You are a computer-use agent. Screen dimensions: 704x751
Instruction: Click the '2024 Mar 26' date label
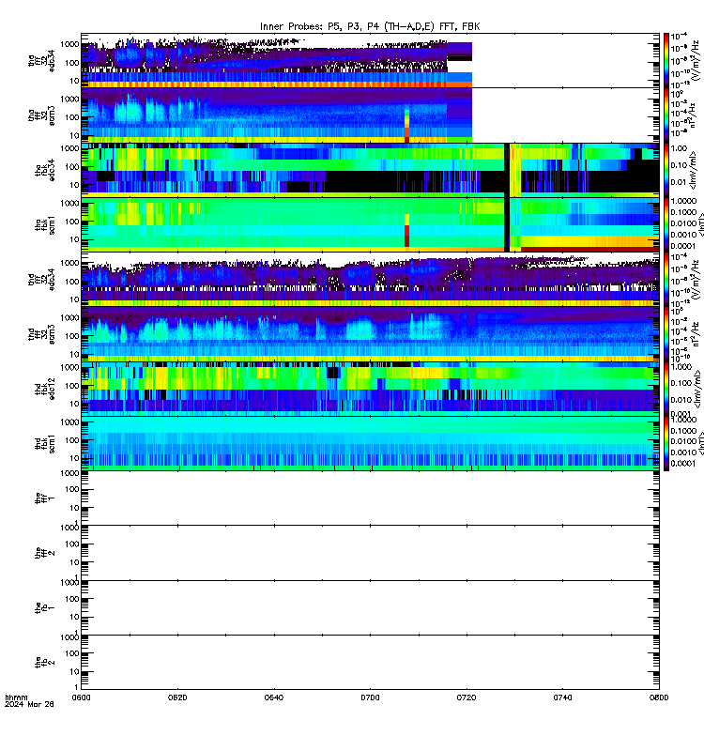coord(29,705)
